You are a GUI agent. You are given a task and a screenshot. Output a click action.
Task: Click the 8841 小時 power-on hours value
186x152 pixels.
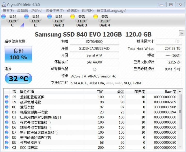(x=169, y=69)
